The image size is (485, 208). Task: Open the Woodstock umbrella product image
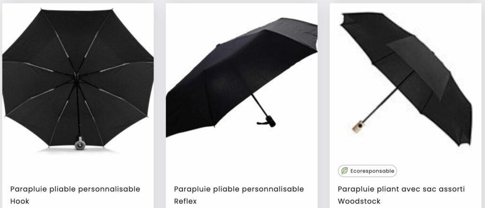tap(406, 79)
